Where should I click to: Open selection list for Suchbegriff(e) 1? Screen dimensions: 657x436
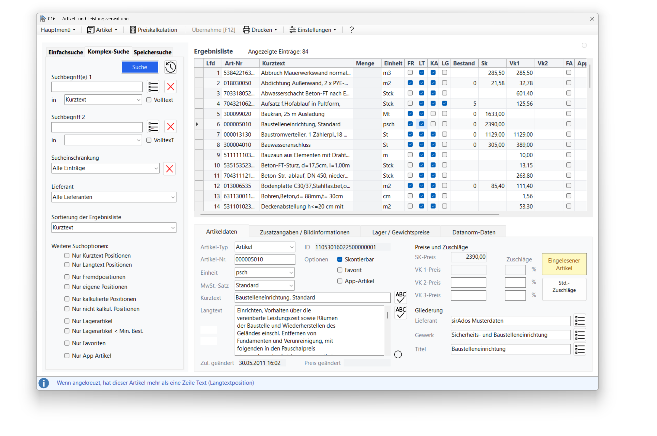[x=153, y=87]
